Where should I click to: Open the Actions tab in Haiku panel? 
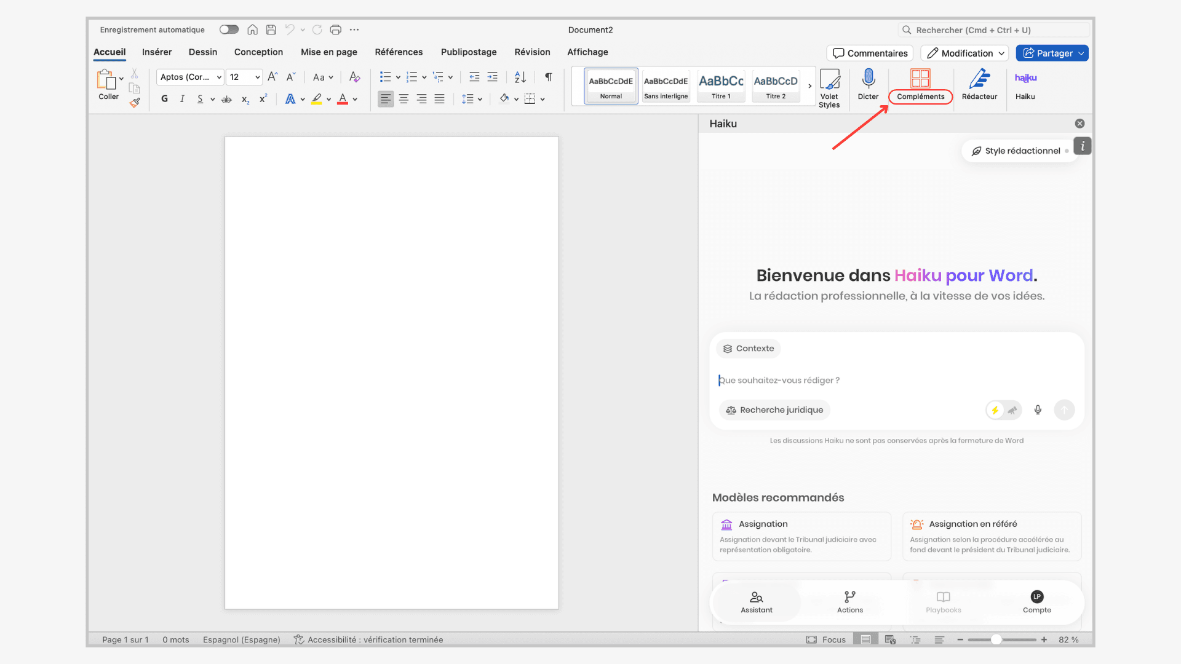click(850, 602)
